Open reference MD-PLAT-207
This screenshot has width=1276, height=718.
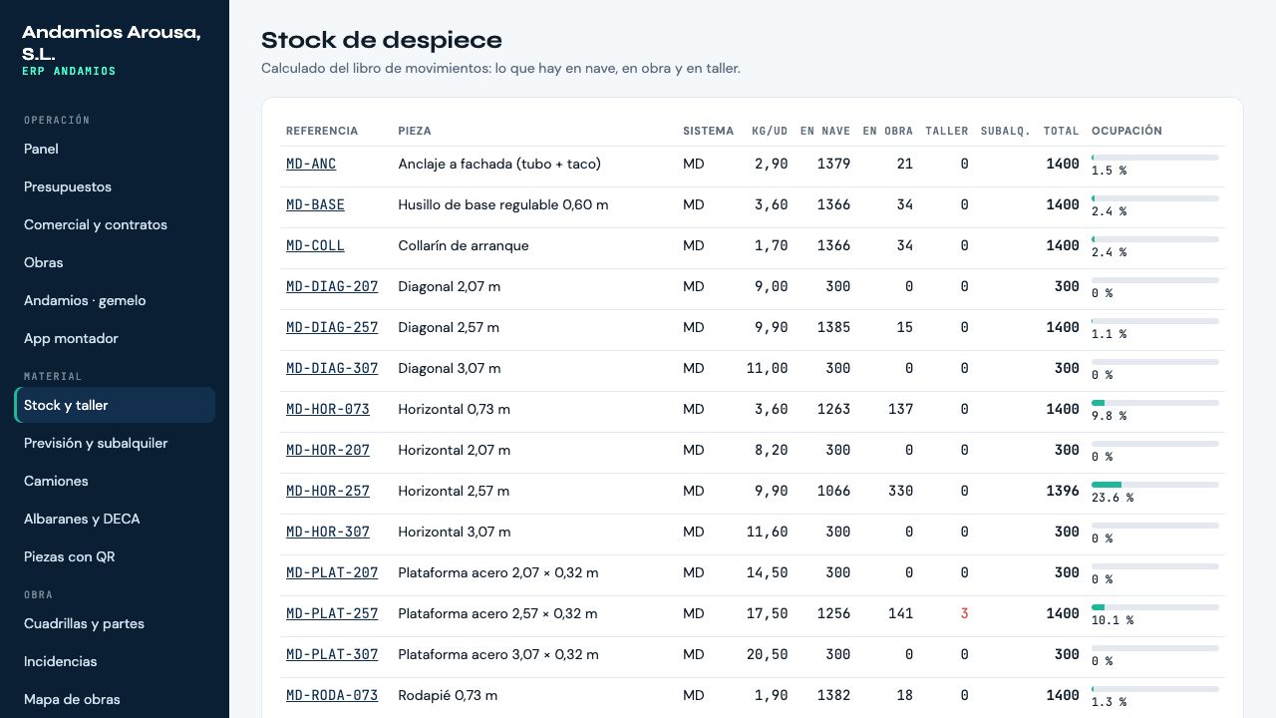coord(332,572)
